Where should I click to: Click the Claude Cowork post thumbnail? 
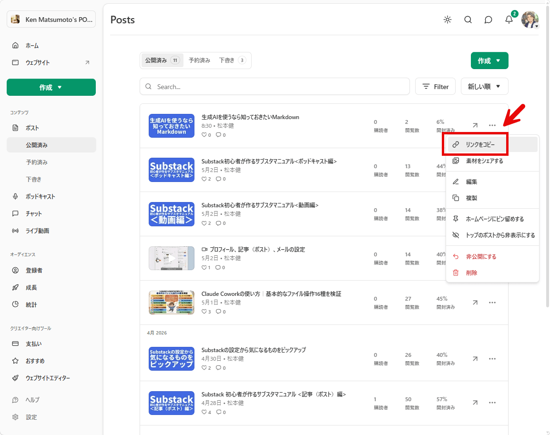coord(172,303)
